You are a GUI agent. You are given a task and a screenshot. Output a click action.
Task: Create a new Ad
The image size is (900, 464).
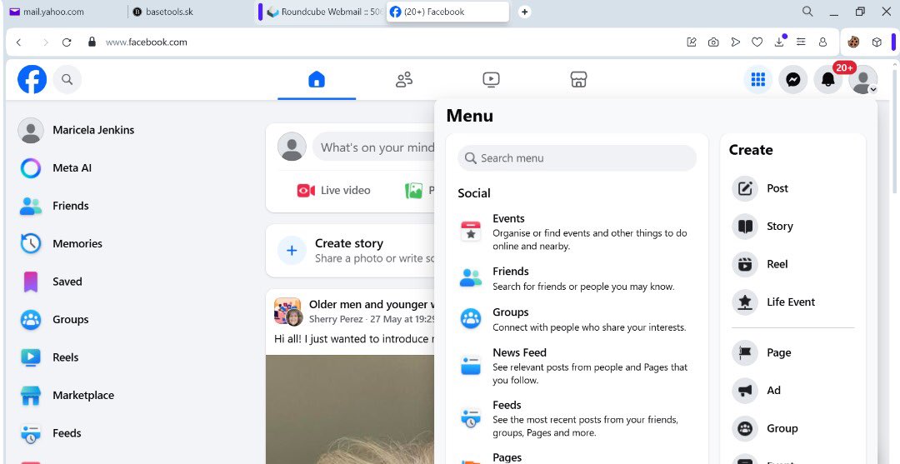click(792, 391)
